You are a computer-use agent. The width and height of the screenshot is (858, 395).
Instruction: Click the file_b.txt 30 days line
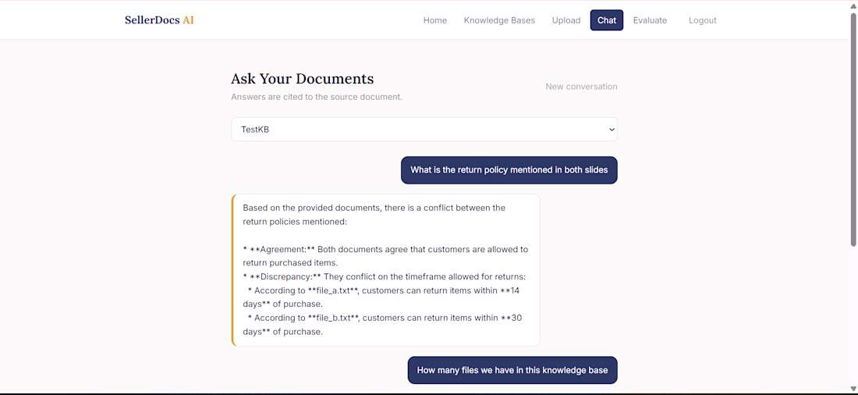pyautogui.click(x=381, y=324)
